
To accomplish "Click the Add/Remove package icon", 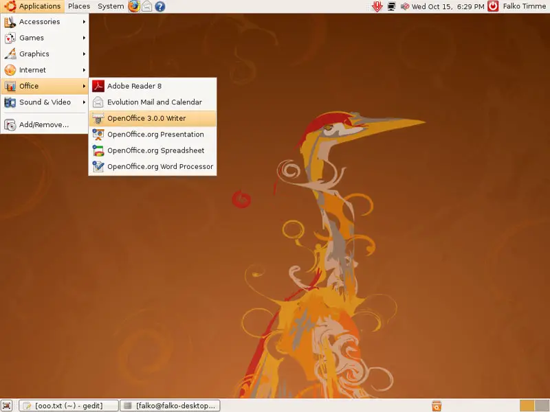I will coord(10,125).
